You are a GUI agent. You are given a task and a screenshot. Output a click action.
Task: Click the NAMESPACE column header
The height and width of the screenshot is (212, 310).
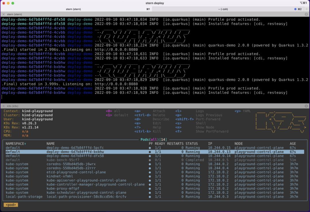pyautogui.click(x=15, y=144)
